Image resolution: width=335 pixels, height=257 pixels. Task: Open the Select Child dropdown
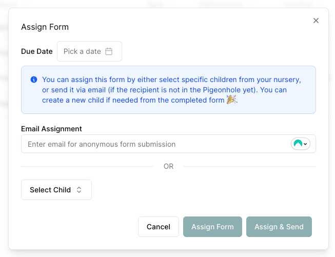(x=56, y=190)
